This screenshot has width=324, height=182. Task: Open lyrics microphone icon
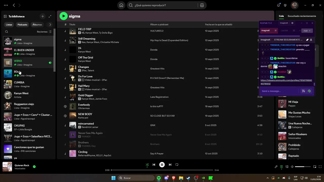pyautogui.click(x=276, y=167)
